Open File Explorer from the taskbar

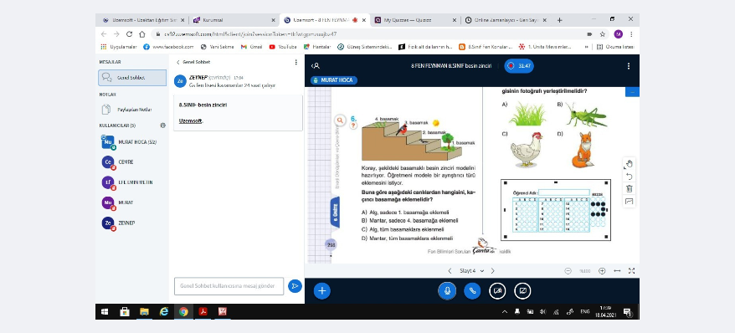coord(144,311)
